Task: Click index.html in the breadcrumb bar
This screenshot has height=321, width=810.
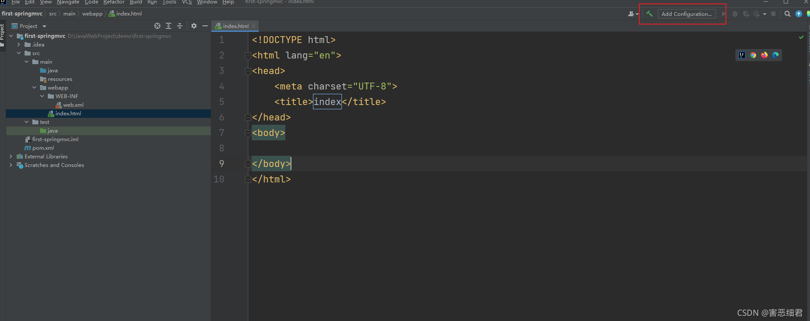Action: coord(125,14)
